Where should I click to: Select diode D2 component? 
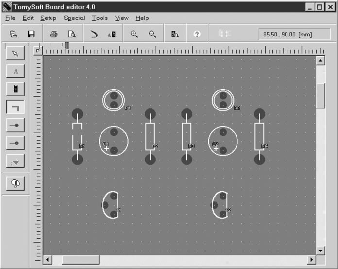tap(223, 100)
